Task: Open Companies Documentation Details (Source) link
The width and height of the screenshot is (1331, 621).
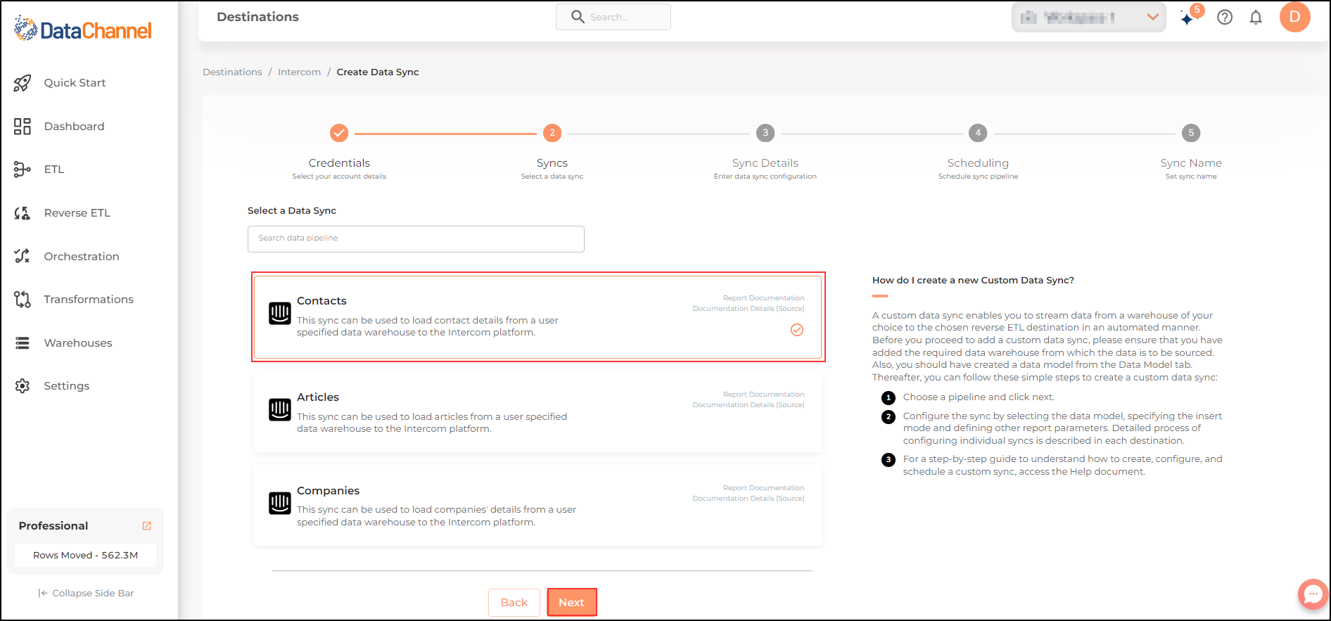Action: 749,499
